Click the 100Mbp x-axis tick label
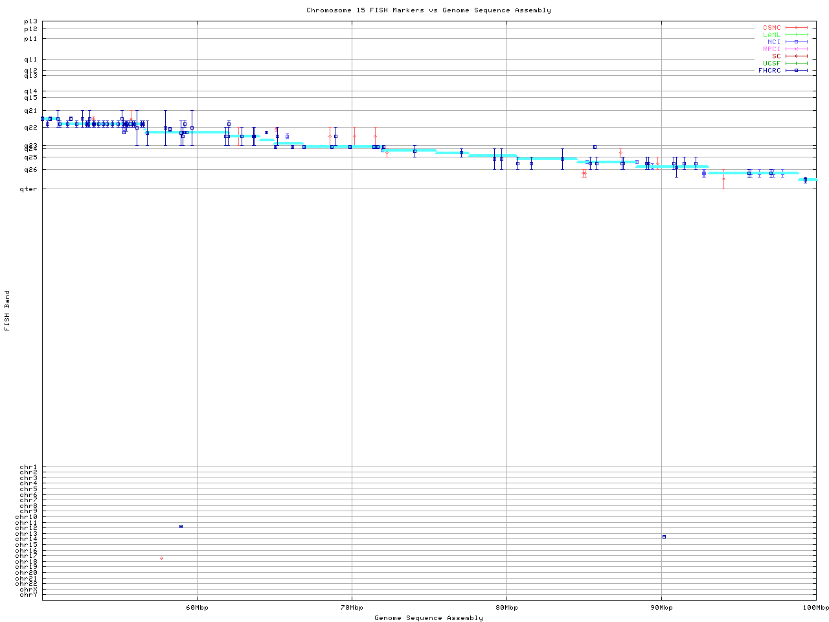This screenshot has width=829, height=622. coord(815,608)
